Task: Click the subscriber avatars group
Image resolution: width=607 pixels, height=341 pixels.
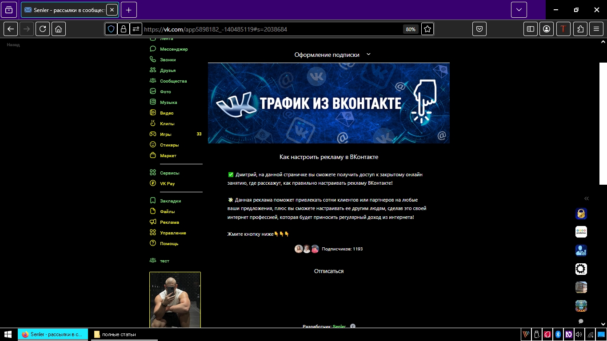Action: [307, 249]
